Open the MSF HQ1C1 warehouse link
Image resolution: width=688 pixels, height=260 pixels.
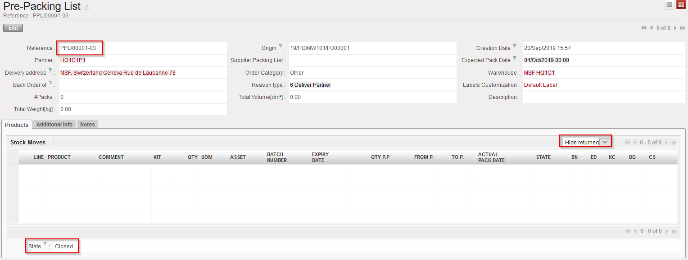coord(539,72)
